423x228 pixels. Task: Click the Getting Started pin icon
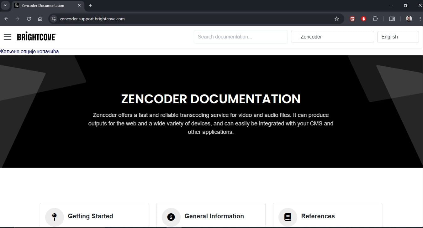55,217
